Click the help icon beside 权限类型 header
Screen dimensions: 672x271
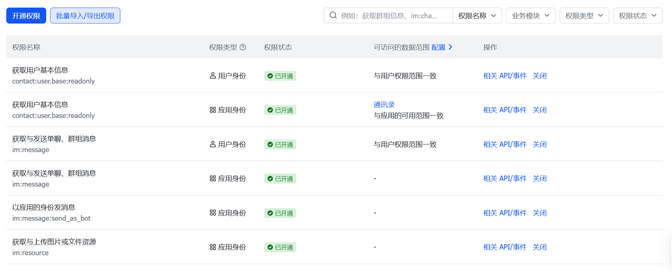[243, 47]
